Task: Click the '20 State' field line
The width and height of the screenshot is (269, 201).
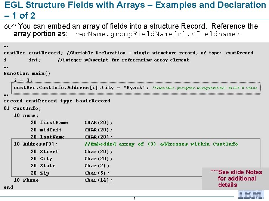Action: pyautogui.click(x=70, y=166)
